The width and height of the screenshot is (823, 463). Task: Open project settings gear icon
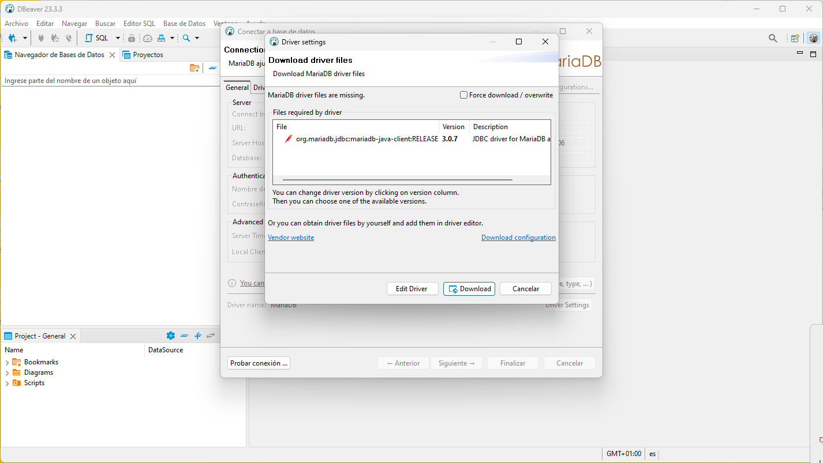(170, 336)
